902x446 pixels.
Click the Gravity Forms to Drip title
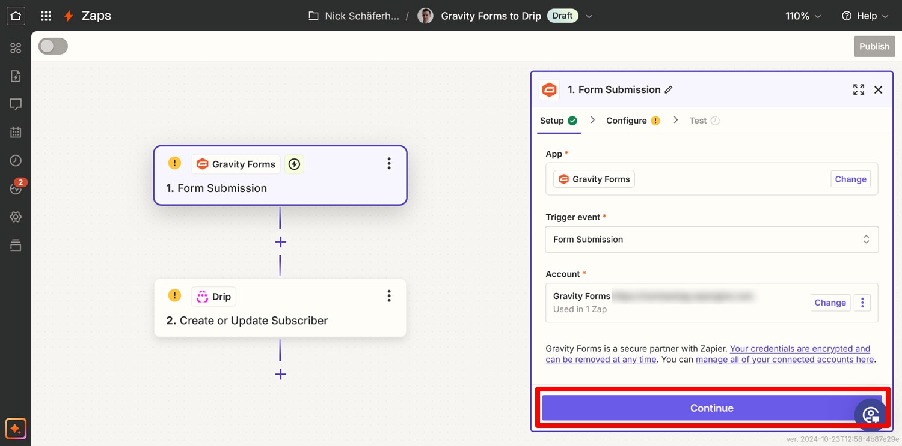tap(491, 16)
